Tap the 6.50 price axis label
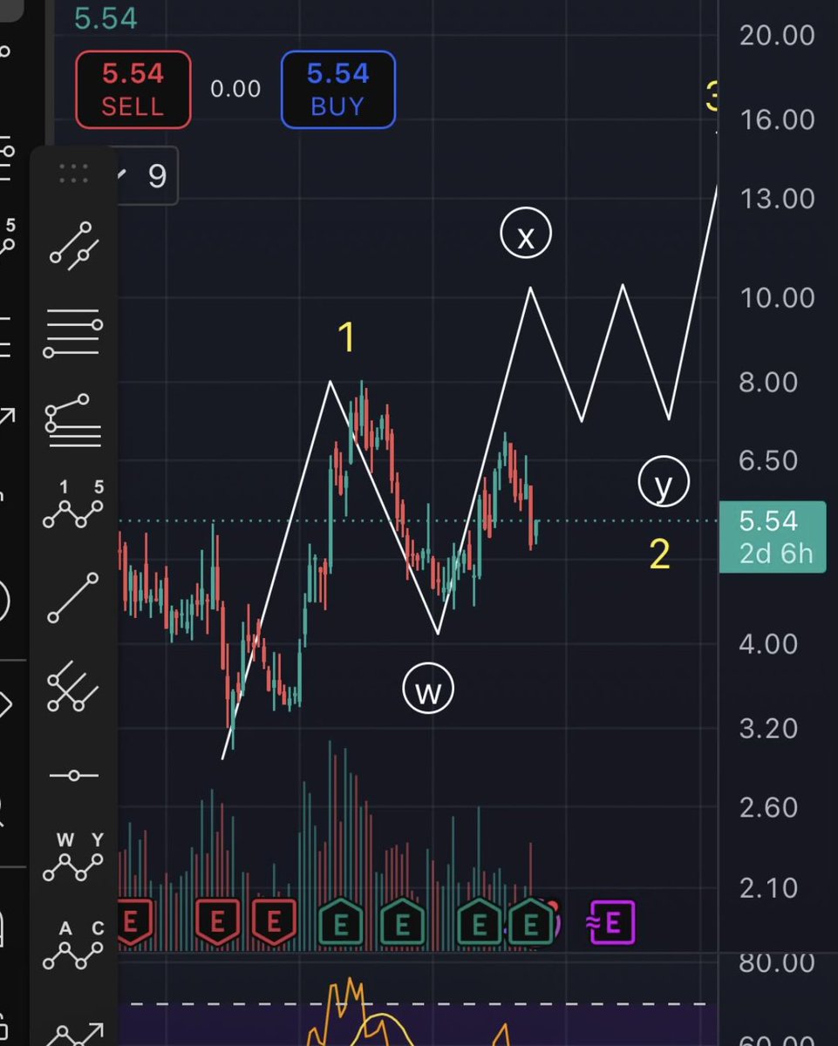Image resolution: width=838 pixels, height=1046 pixels. 768,460
